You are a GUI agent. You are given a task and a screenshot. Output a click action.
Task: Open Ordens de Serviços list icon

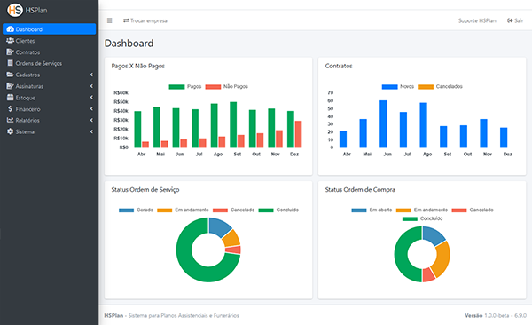11,63
